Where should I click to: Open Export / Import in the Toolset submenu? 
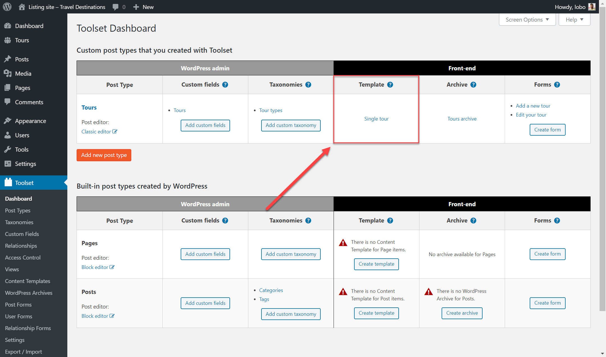click(x=24, y=352)
